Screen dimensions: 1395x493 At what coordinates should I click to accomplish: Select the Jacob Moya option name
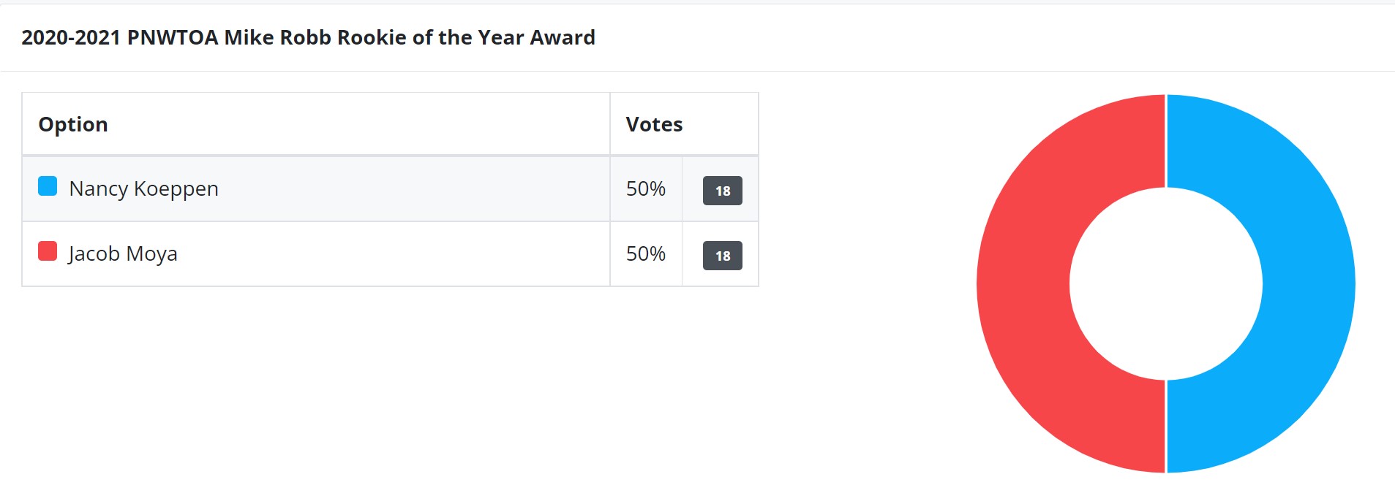click(x=123, y=253)
